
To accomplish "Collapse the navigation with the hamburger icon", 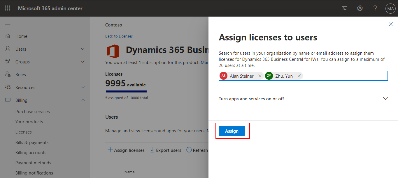I will [x=8, y=23].
